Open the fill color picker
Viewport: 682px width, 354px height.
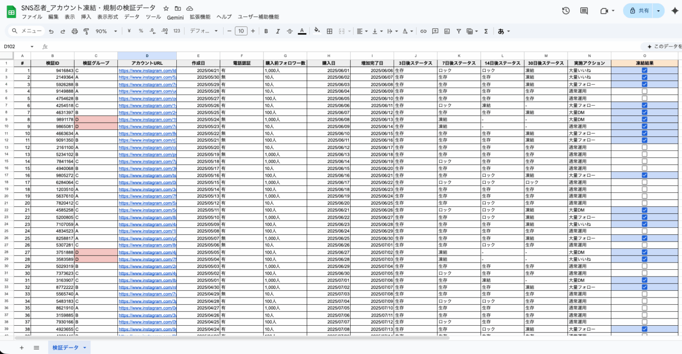[x=317, y=31]
